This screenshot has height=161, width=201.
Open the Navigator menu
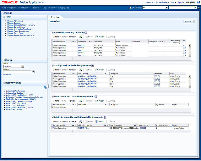click(12, 8)
